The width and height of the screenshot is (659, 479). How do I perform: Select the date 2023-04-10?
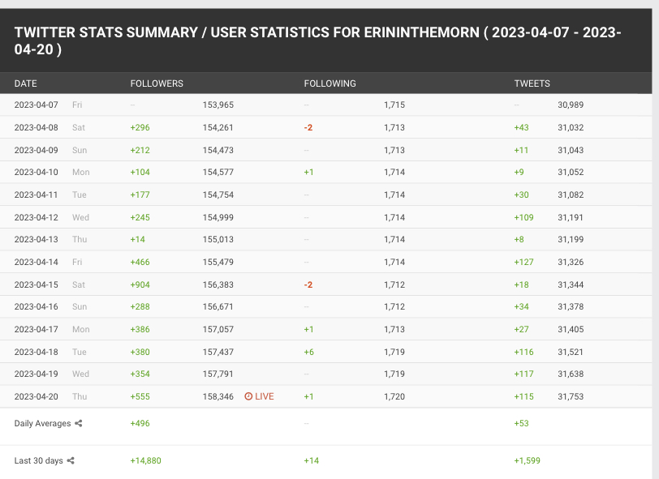37,172
